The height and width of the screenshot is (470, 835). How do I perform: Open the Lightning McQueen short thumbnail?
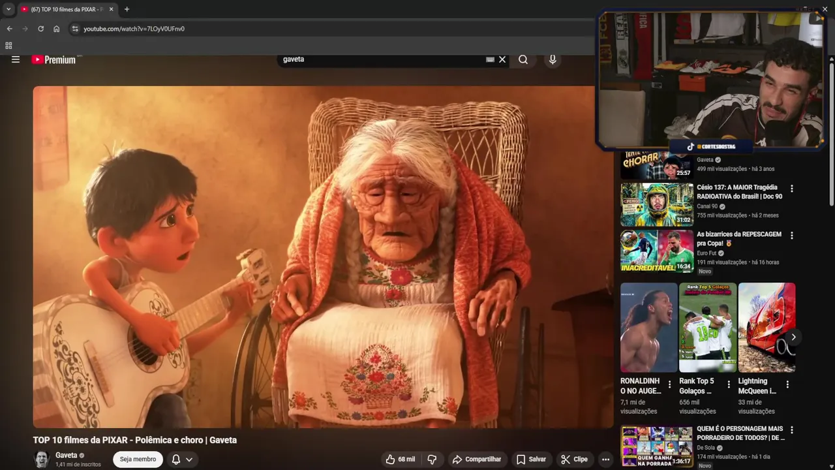tap(767, 328)
